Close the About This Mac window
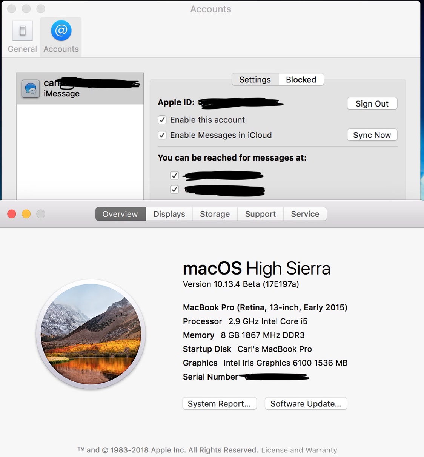This screenshot has width=424, height=457. point(12,214)
